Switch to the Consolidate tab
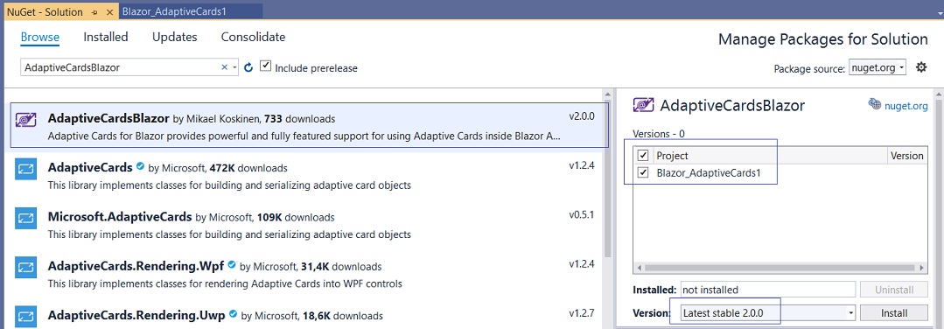944x329 pixels. coord(253,37)
